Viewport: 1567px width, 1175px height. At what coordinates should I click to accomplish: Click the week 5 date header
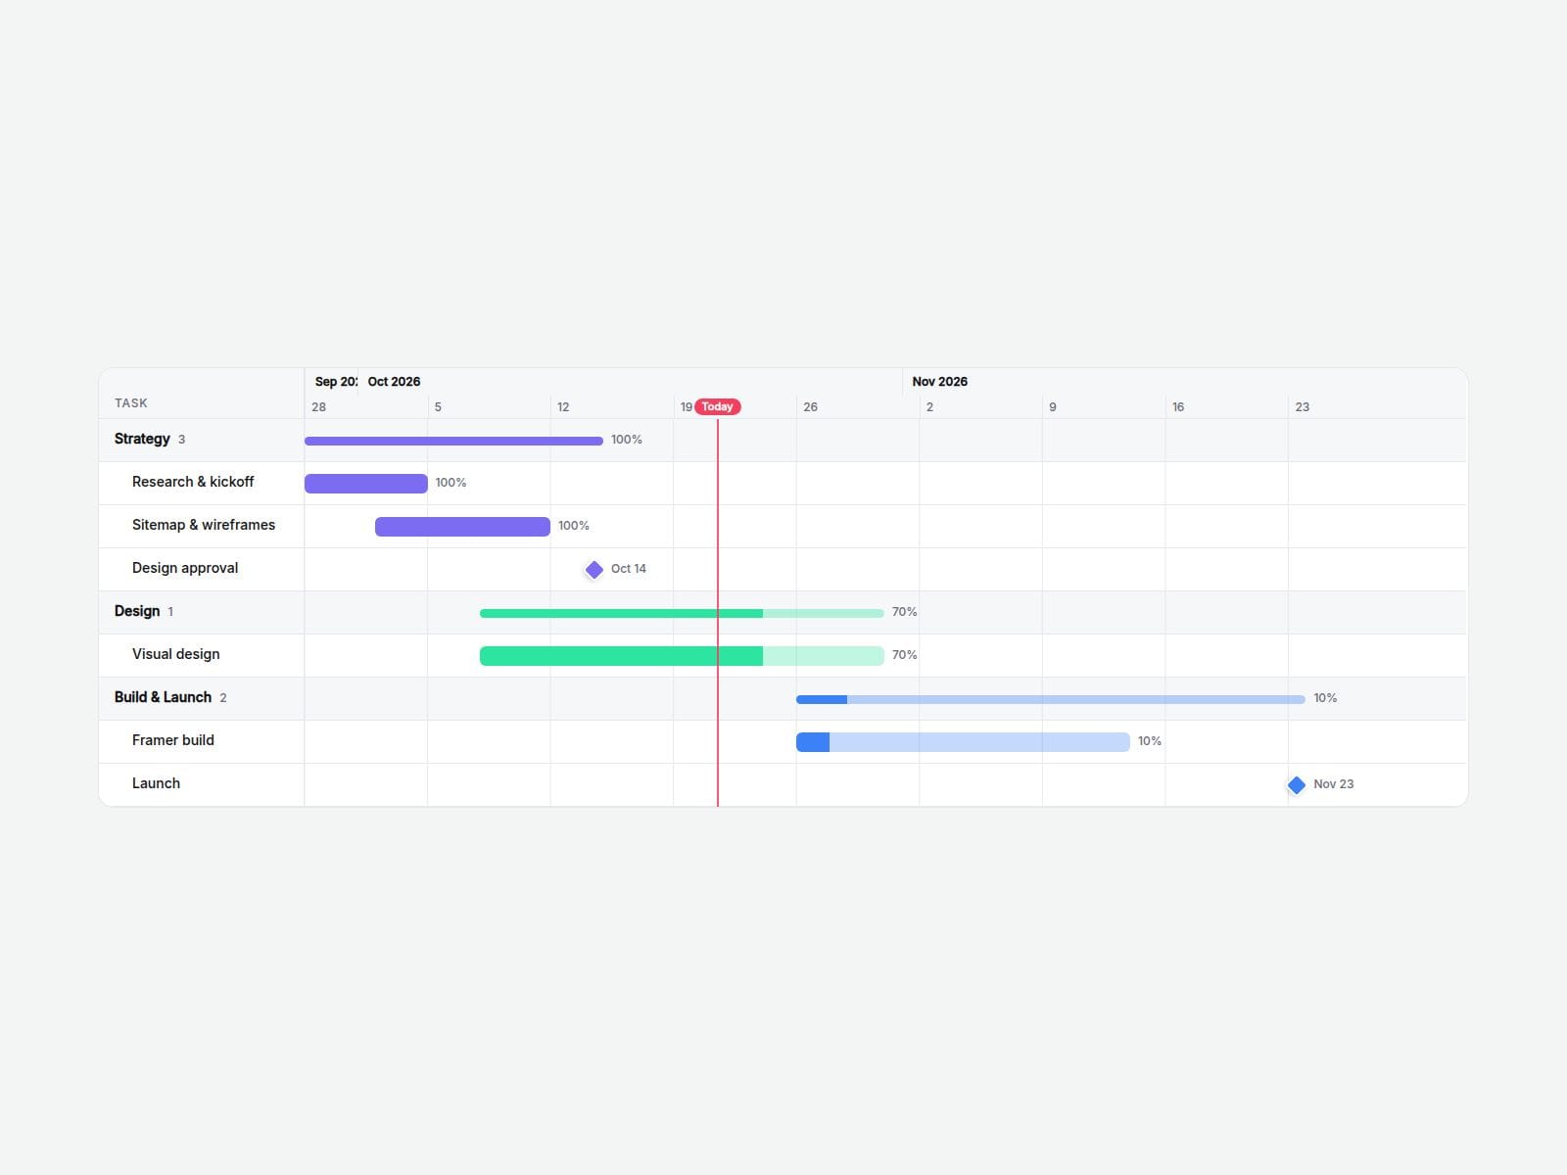tap(438, 407)
